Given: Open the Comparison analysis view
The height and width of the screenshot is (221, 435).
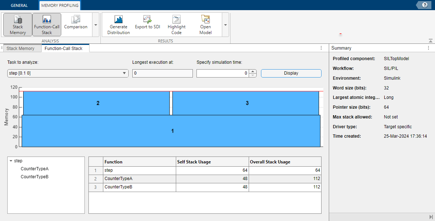Looking at the screenshot, I should point(76,22).
